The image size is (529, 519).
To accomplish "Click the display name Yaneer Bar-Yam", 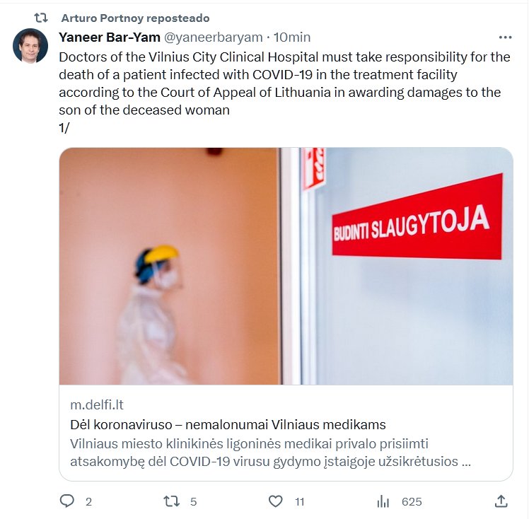I will (x=110, y=37).
